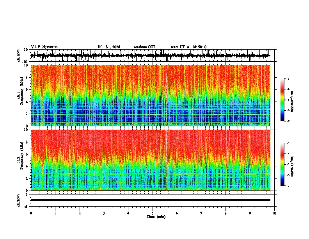Click the ch.2 color bar PSD unit label
The image size is (309, 239).
pos(292,166)
